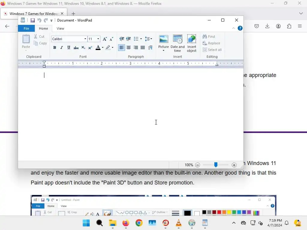Apply the text highlight color
The image size is (307, 230).
tap(108, 48)
